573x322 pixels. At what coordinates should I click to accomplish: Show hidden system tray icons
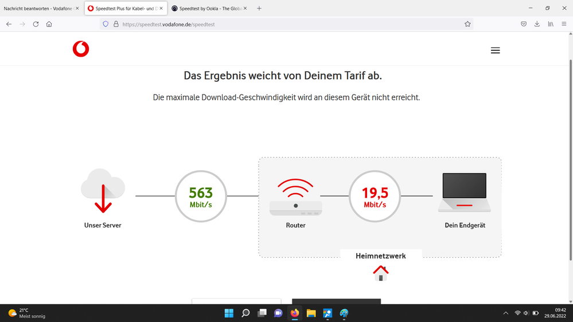click(506, 313)
